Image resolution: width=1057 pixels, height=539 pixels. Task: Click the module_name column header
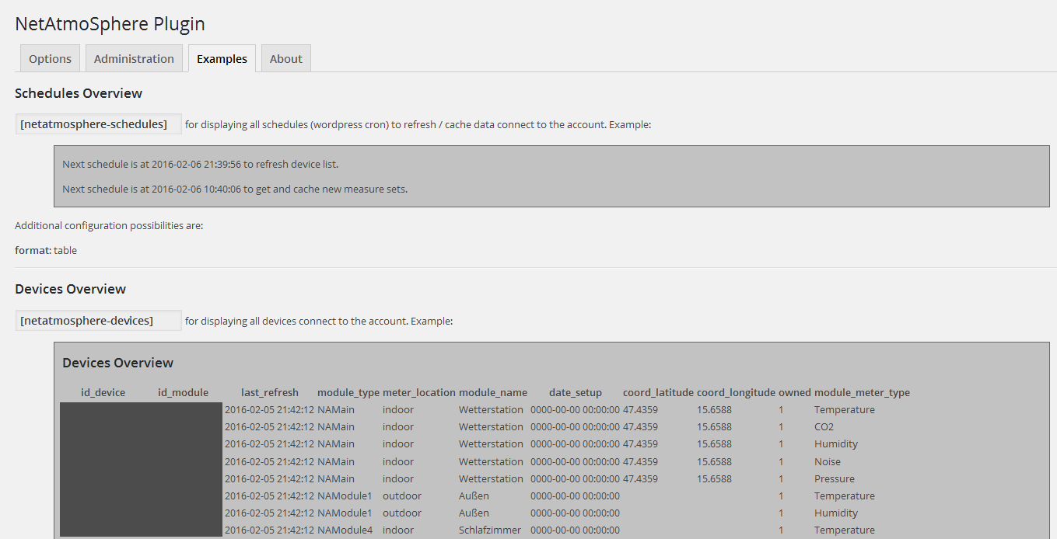pyautogui.click(x=493, y=392)
